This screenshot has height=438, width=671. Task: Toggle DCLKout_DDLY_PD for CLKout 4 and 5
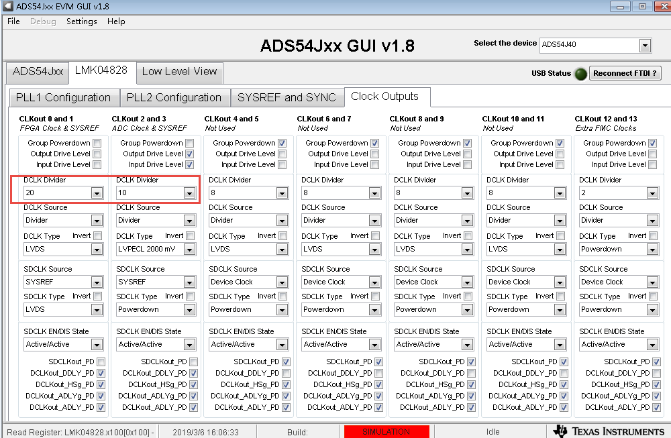[287, 373]
